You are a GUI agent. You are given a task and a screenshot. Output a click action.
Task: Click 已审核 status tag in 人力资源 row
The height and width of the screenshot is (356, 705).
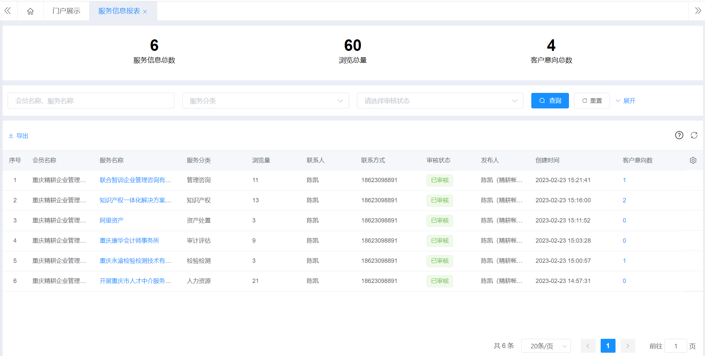[440, 281]
